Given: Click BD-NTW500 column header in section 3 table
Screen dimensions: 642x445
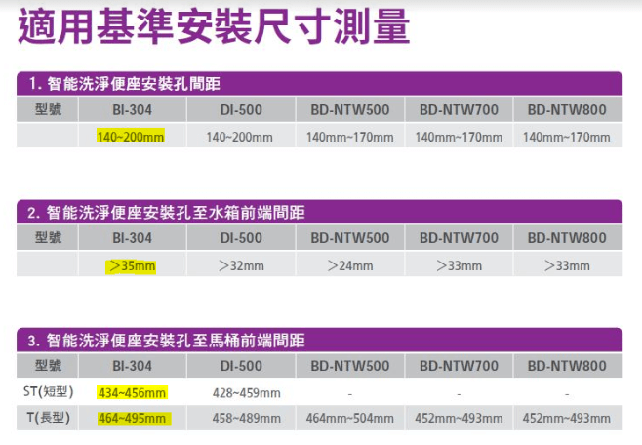Looking at the screenshot, I should (x=350, y=366).
